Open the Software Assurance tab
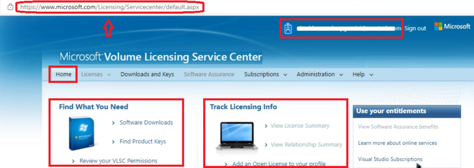The image size is (474, 168). pyautogui.click(x=209, y=74)
